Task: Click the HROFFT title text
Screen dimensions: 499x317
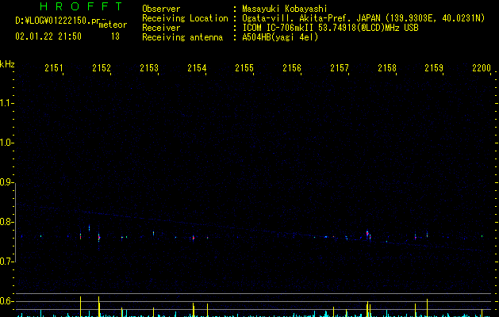Action: [81, 6]
